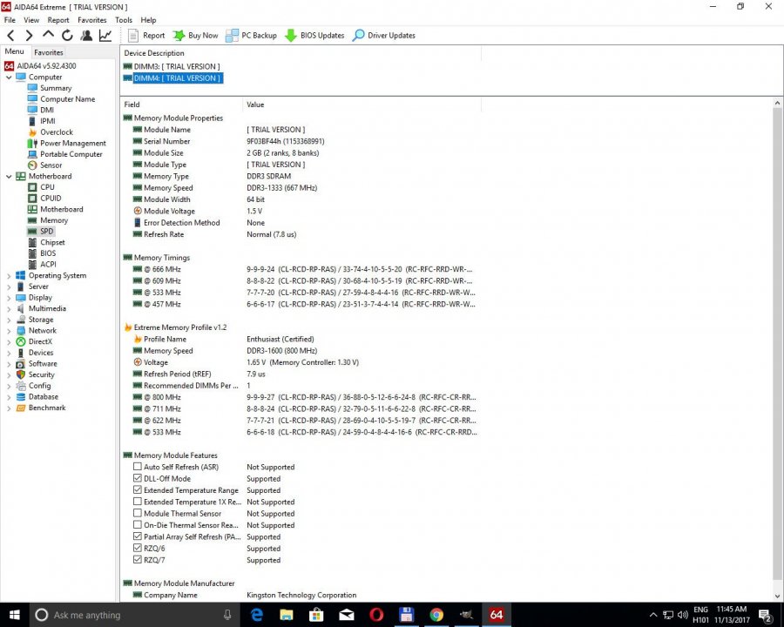Toggle Auto Self Refresh (ASR) checkbox
This screenshot has width=784, height=627.
point(138,467)
